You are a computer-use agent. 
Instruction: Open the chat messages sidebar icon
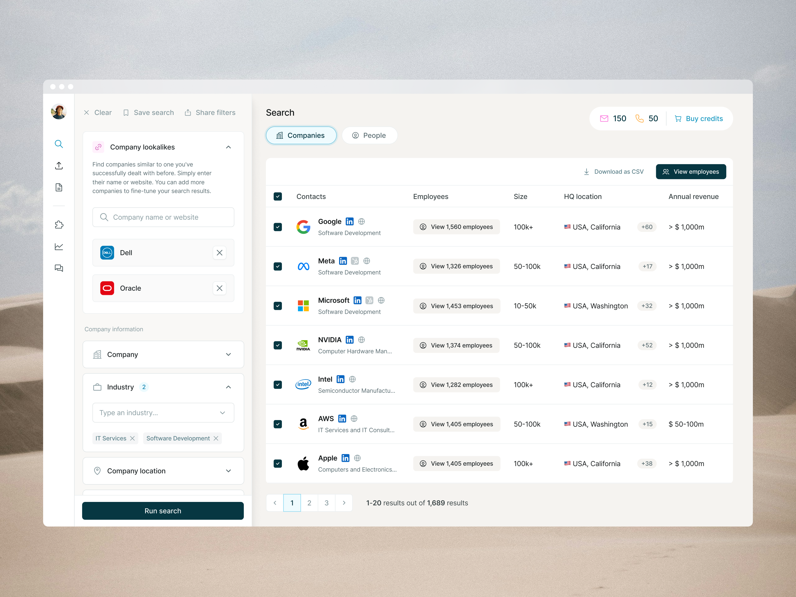click(x=59, y=268)
